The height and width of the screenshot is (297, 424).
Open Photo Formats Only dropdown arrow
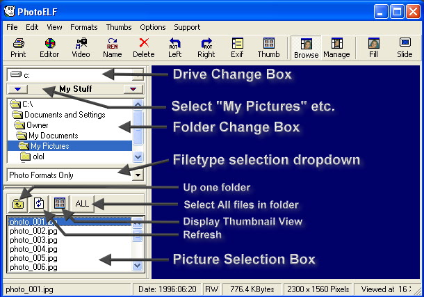click(138, 175)
